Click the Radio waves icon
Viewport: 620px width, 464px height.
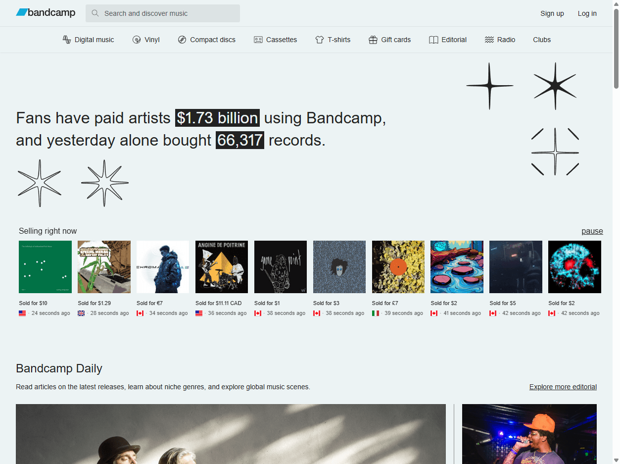coord(489,40)
